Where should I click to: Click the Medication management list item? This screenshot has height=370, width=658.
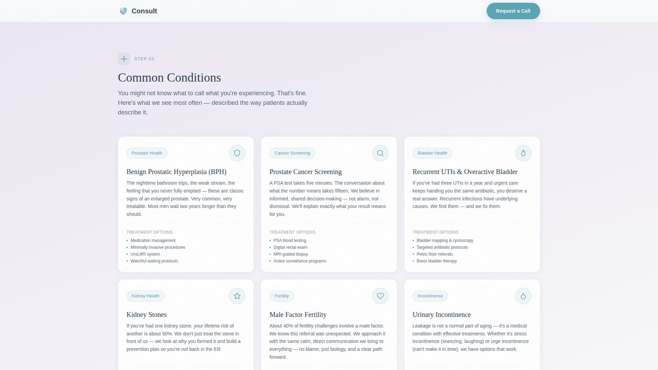click(x=153, y=241)
